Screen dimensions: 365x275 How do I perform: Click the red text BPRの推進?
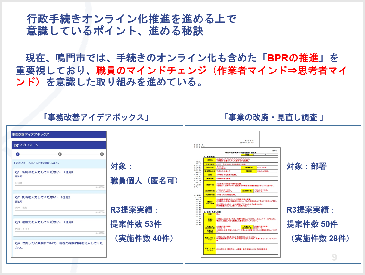click(x=293, y=58)
